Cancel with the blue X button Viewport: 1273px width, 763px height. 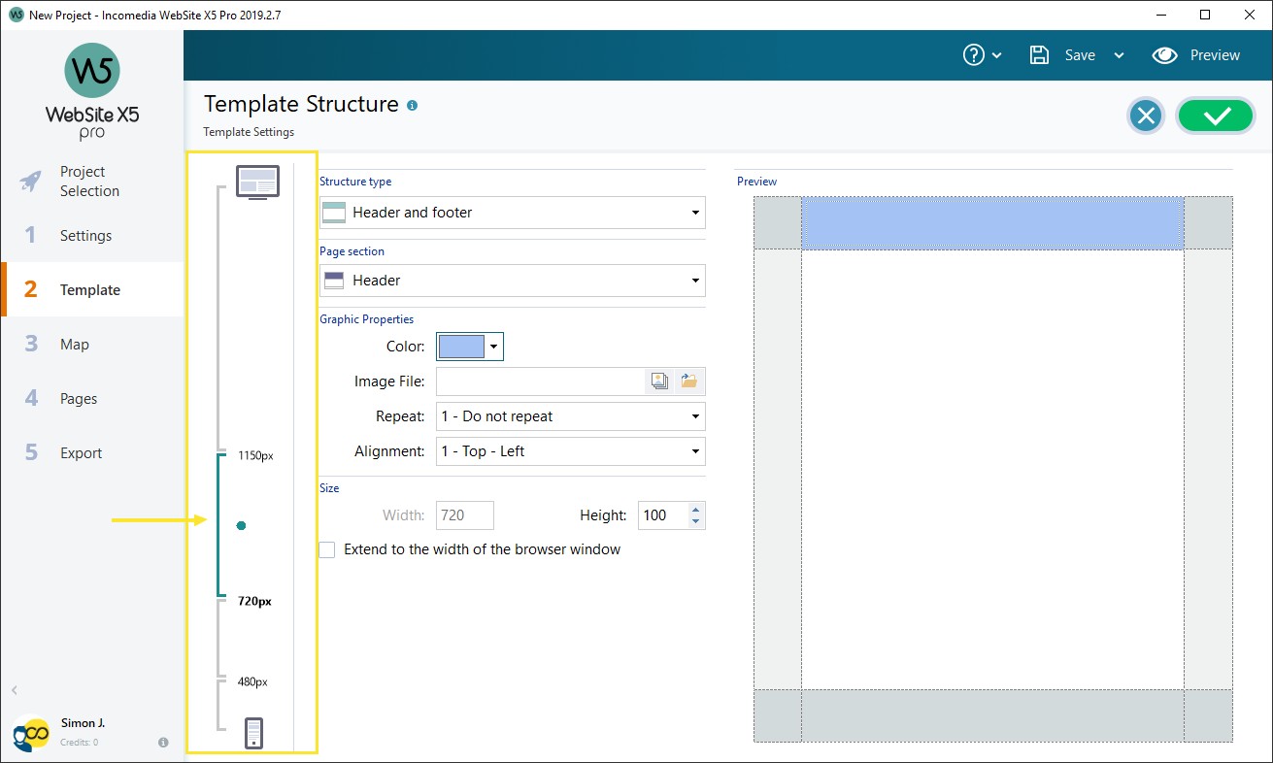[x=1146, y=116]
